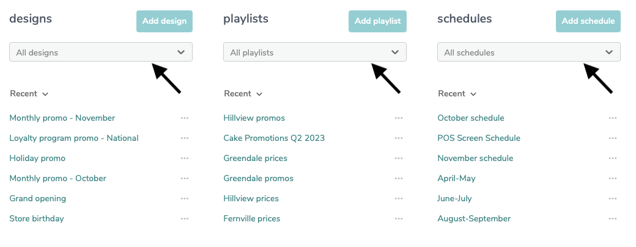Change Recent sort order for designs

(29, 94)
